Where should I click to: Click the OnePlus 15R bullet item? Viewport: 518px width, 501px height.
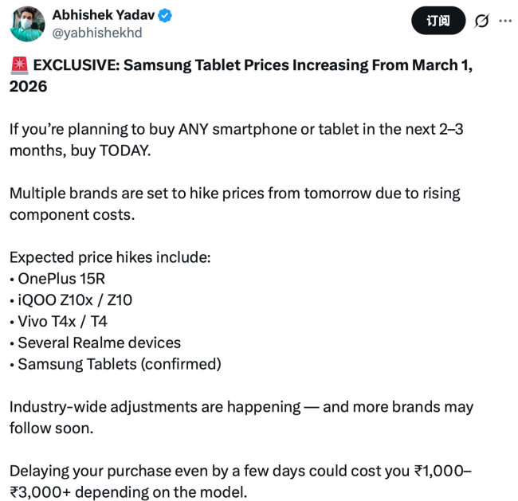coord(61,279)
